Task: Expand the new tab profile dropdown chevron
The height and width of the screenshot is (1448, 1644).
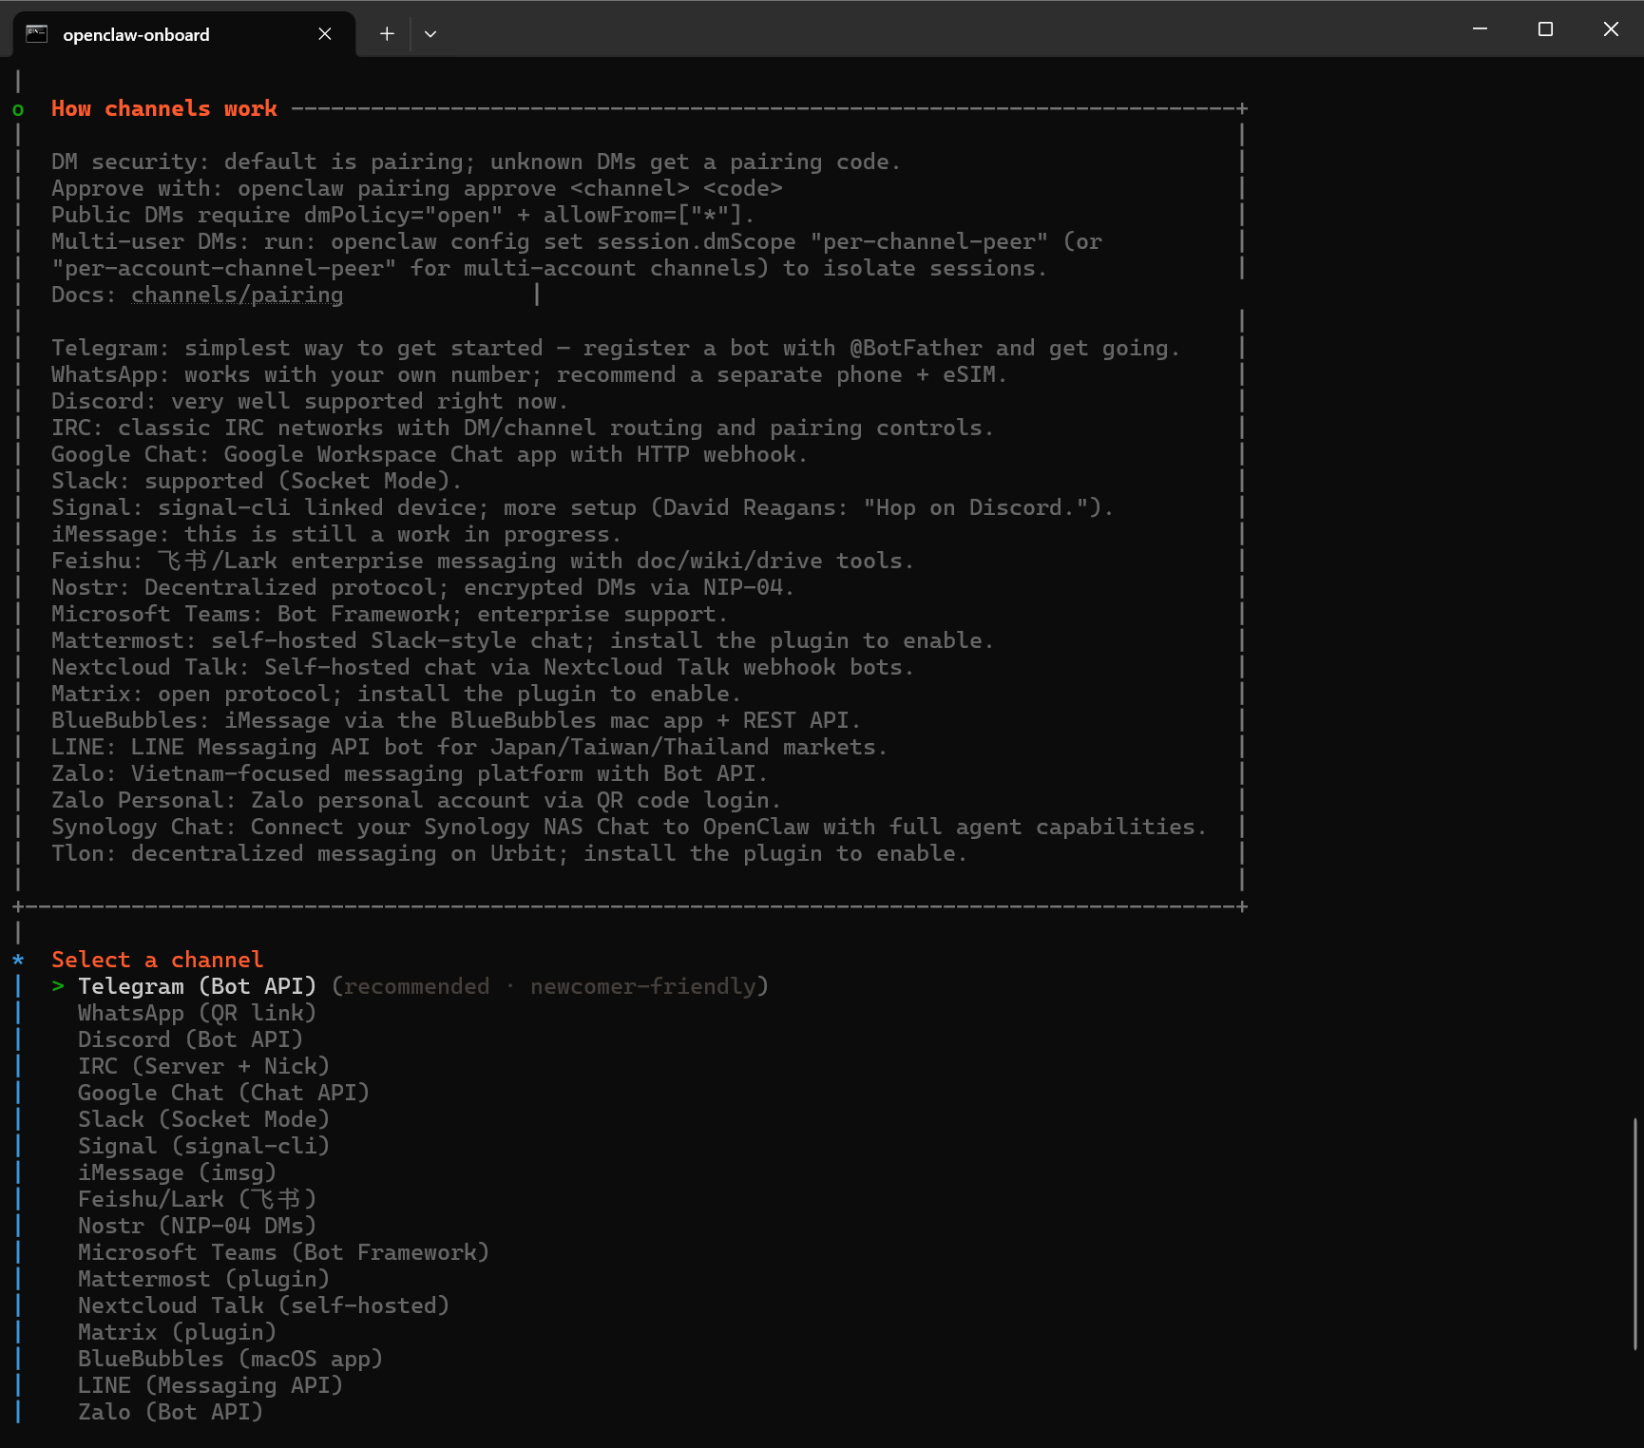Action: [430, 34]
